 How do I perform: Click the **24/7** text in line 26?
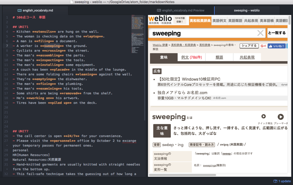click(71, 136)
